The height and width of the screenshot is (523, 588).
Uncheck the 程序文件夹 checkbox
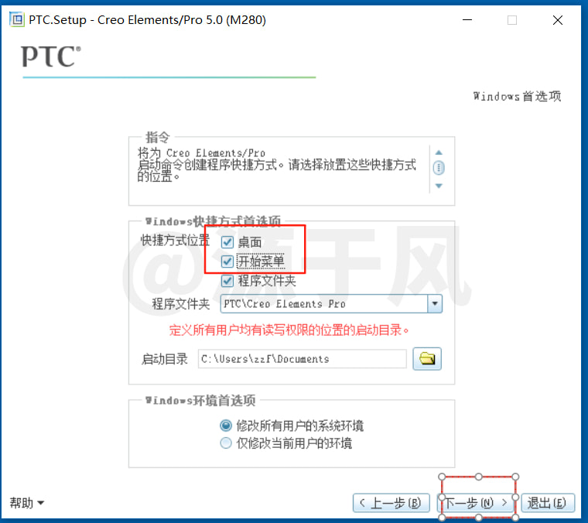click(227, 281)
